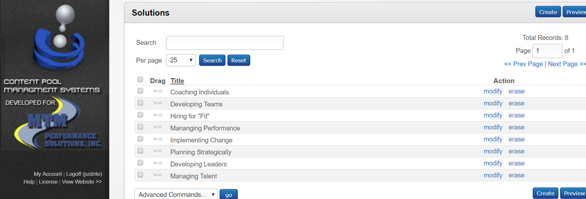The height and width of the screenshot is (199, 586).
Task: Click the reorder arrows for Hiring for "Fit"
Action: click(x=158, y=115)
